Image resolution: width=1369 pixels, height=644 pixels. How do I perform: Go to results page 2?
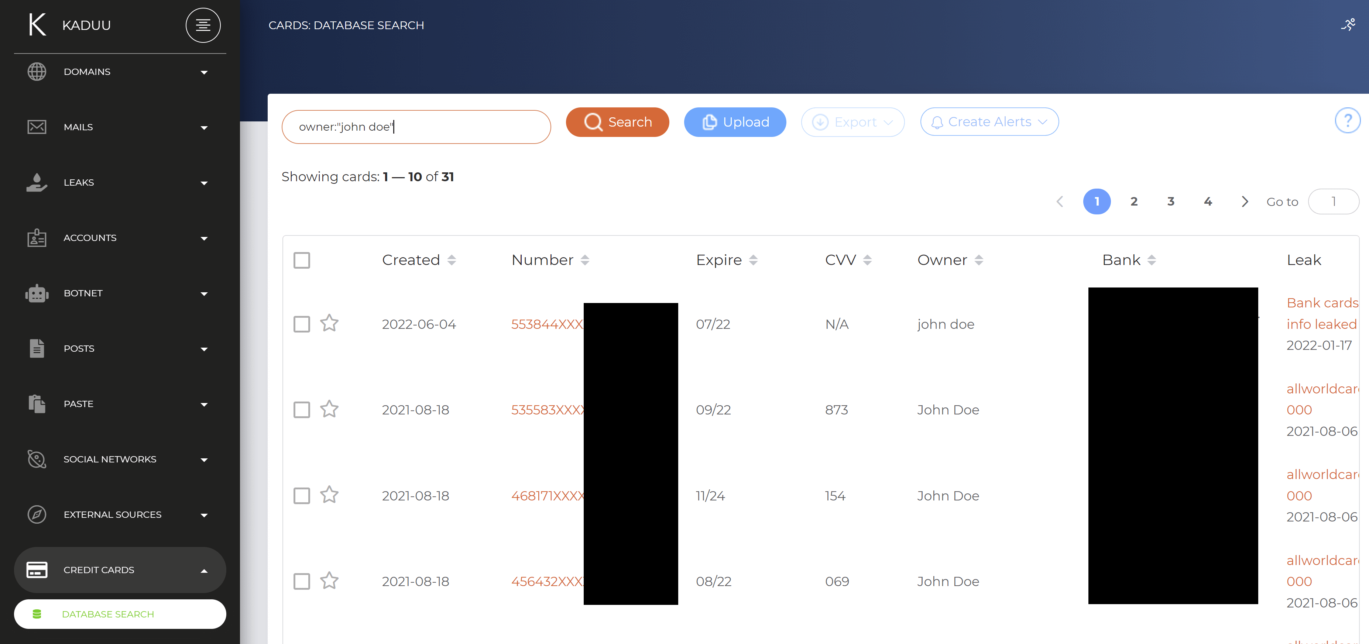[1134, 202]
